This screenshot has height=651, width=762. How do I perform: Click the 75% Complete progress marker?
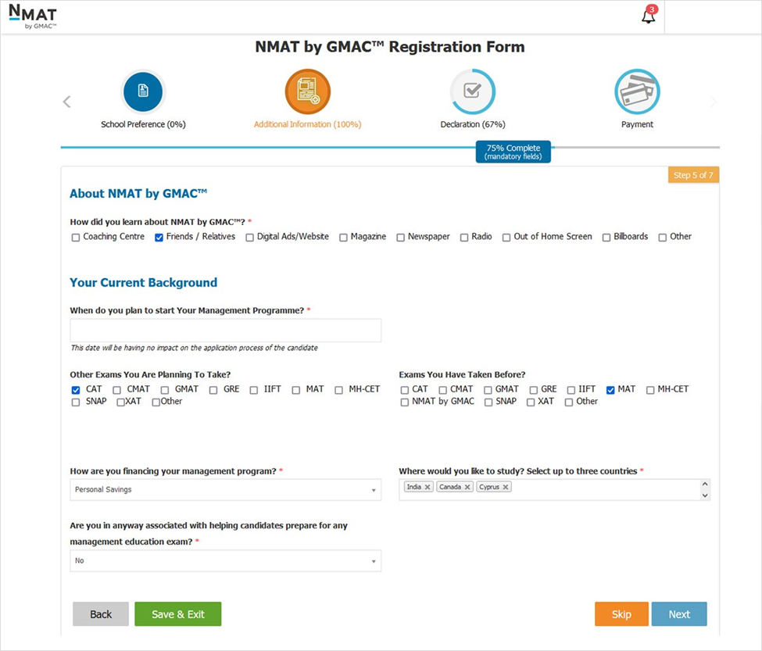(x=513, y=152)
